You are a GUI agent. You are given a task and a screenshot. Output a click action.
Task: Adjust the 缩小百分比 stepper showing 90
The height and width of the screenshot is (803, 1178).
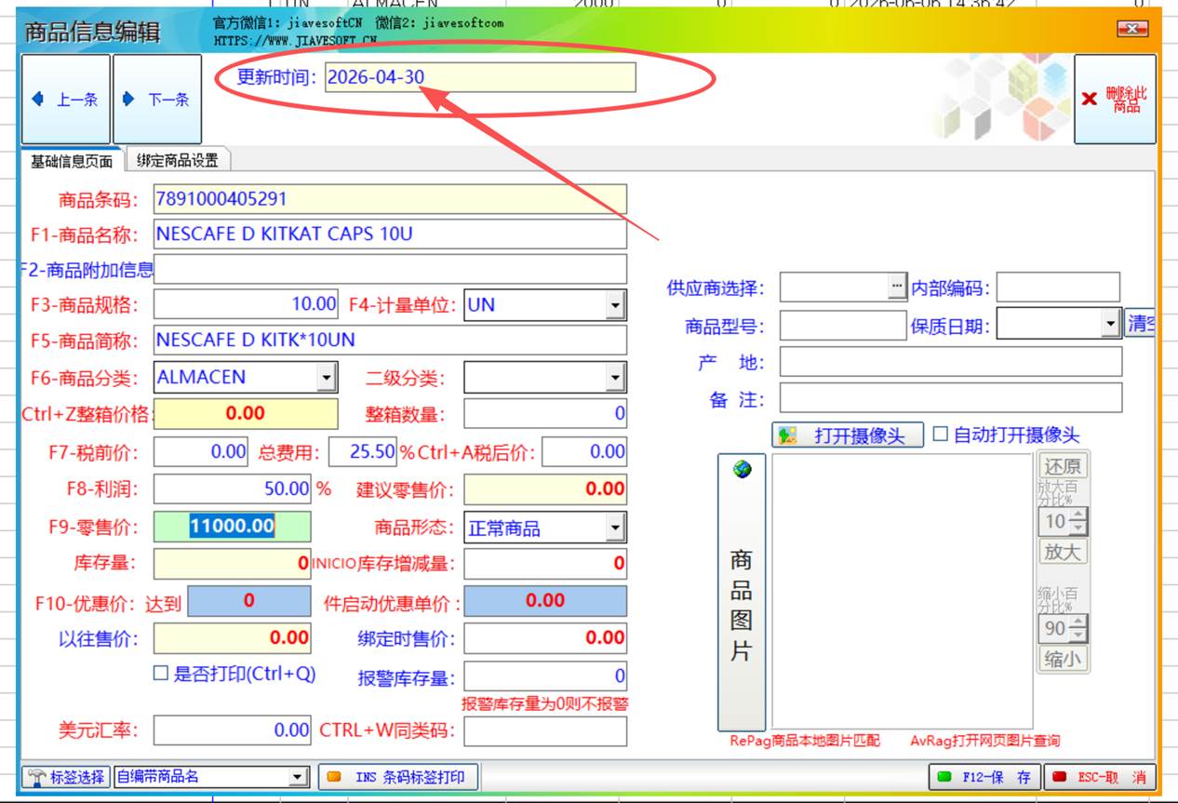pyautogui.click(x=1078, y=629)
